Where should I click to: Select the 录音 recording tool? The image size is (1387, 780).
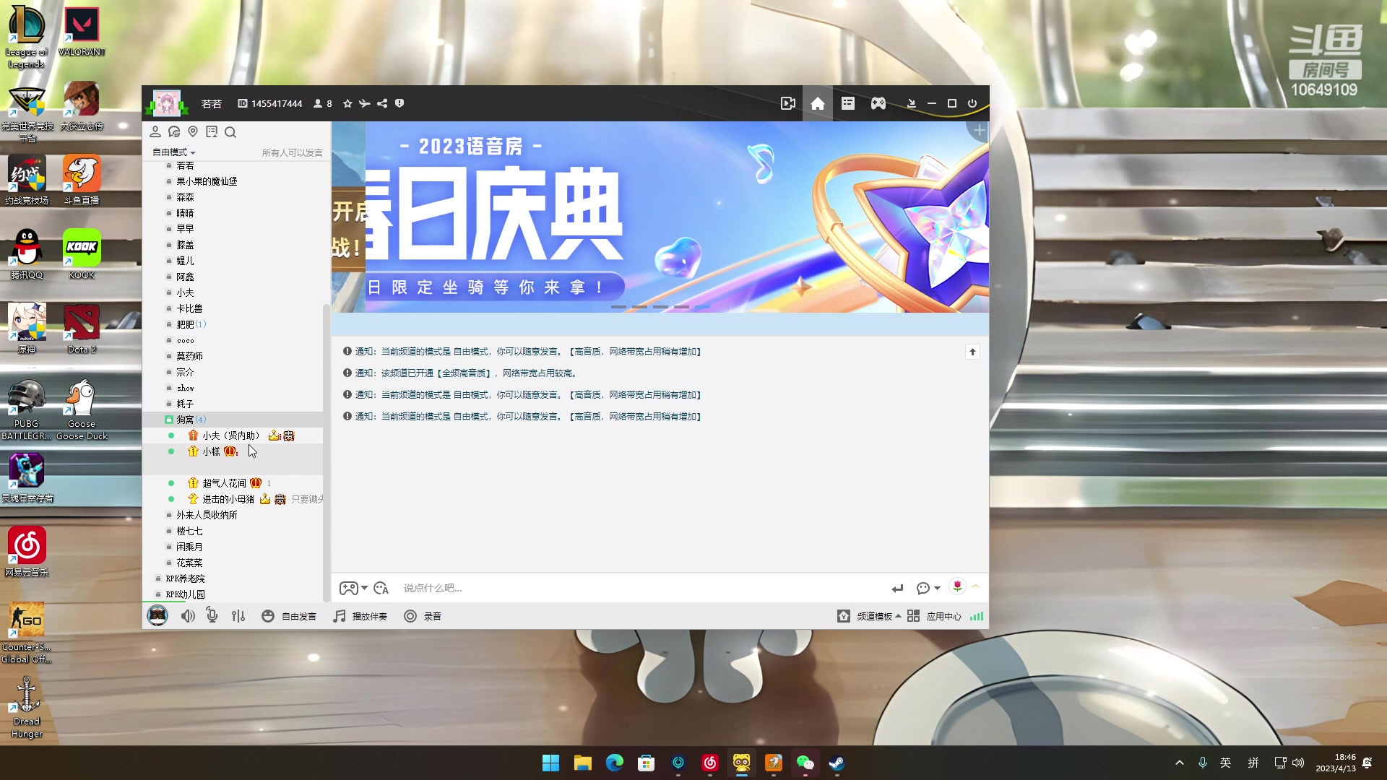tap(423, 616)
